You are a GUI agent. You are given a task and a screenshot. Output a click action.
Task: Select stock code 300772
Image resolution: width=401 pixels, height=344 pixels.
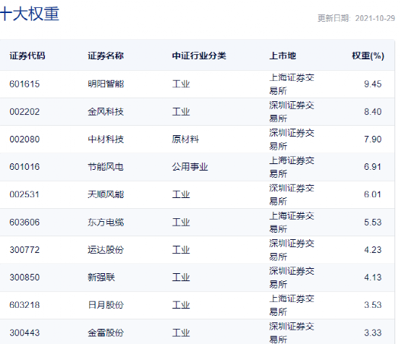point(25,250)
